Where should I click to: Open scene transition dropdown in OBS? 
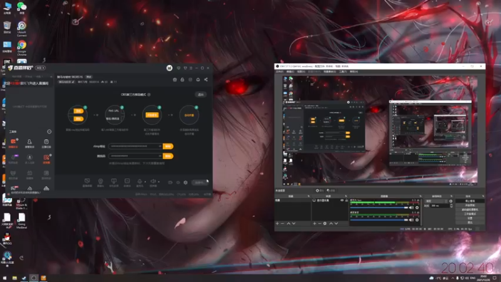coord(436,201)
